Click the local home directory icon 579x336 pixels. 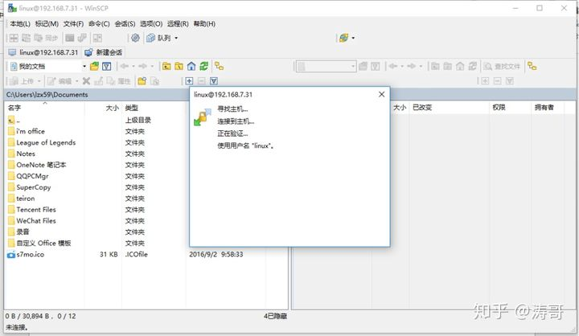click(x=191, y=67)
